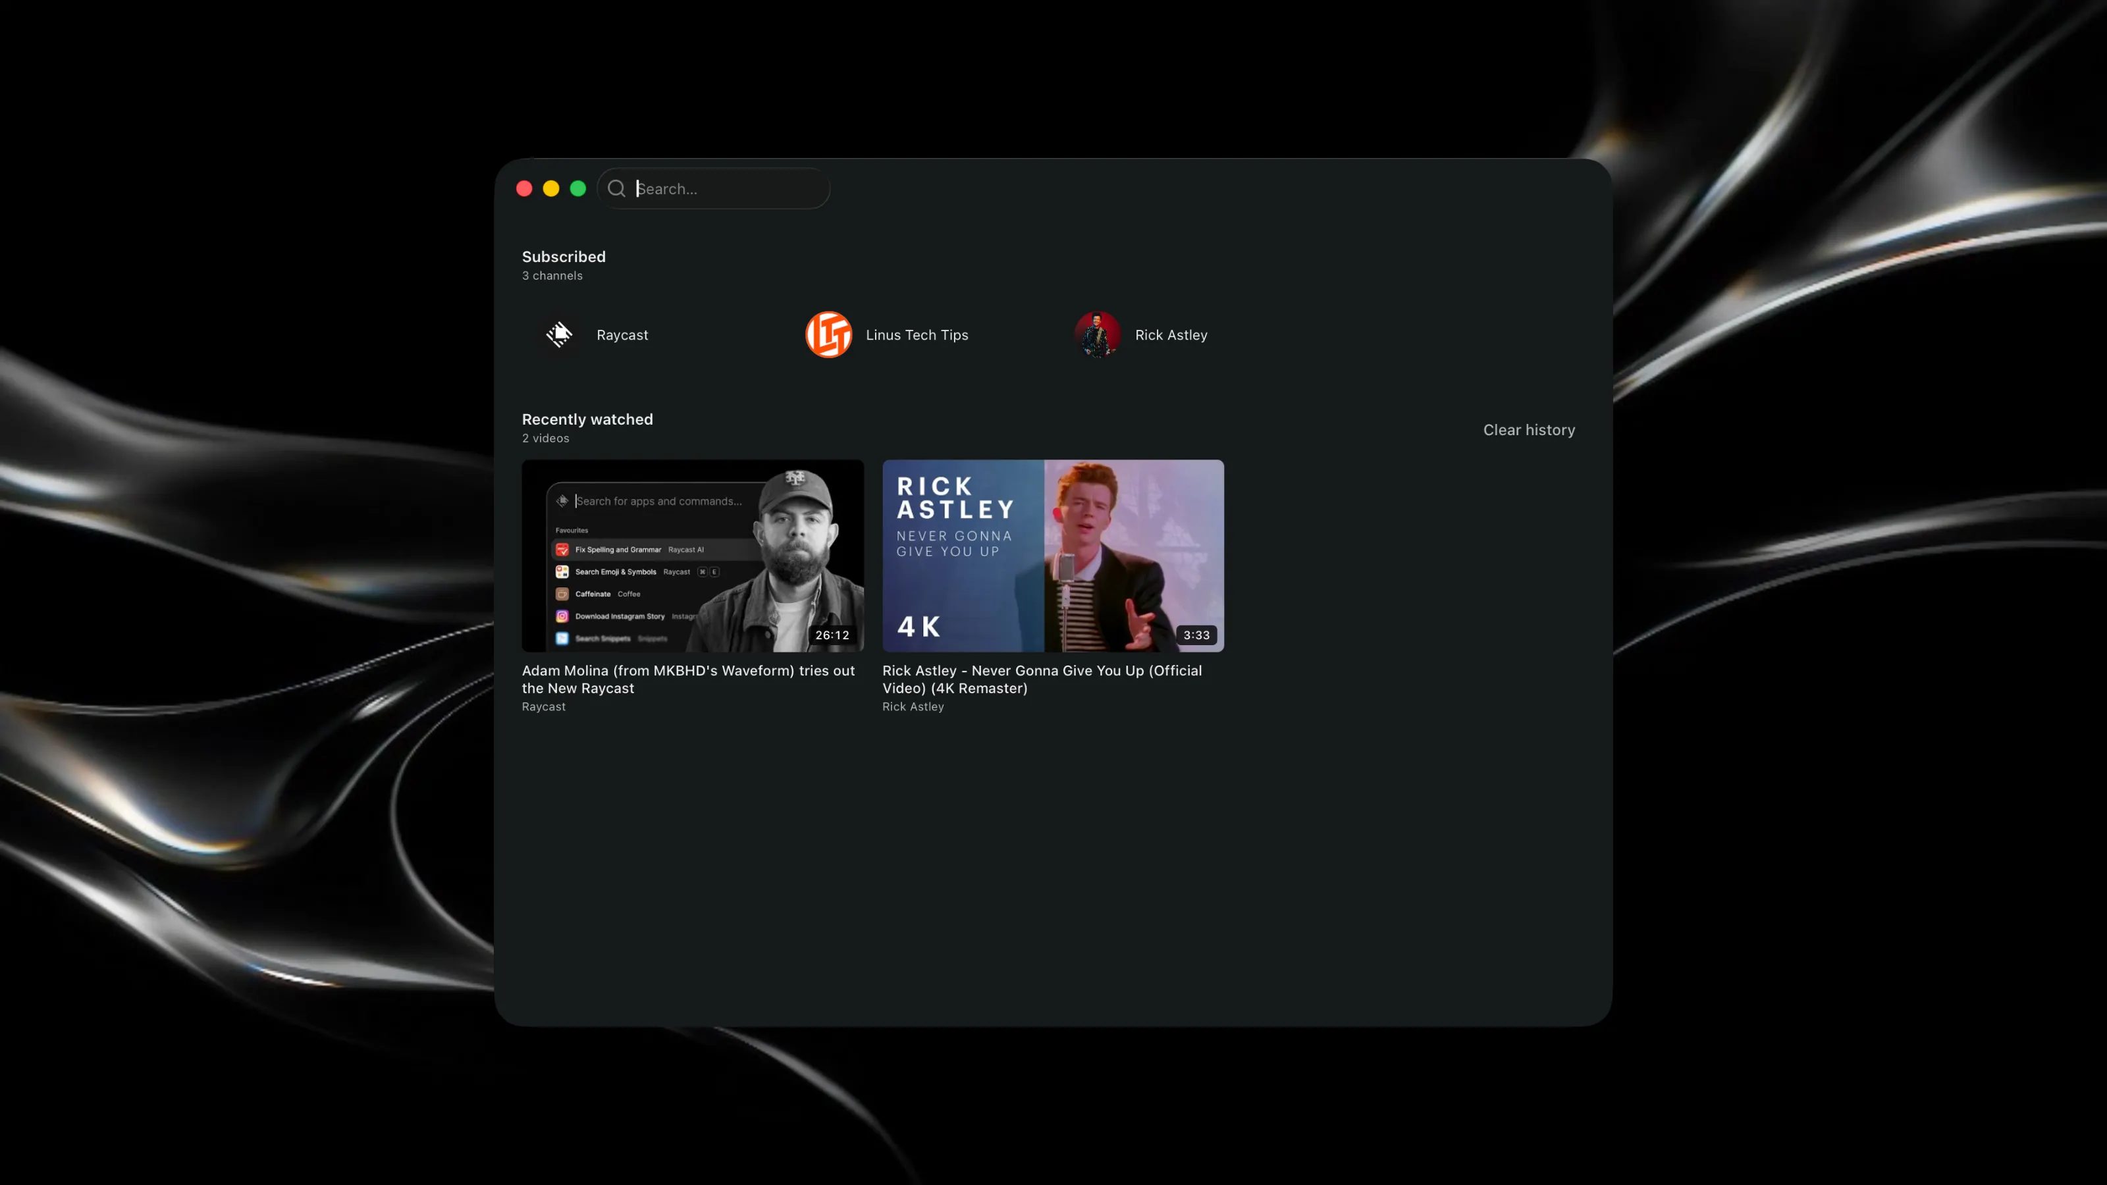
Task: Close the window with the red button
Action: 524,189
